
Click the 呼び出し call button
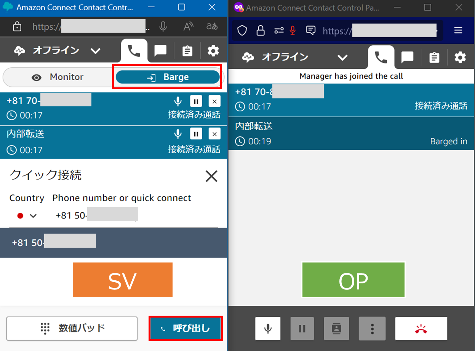pos(186,328)
